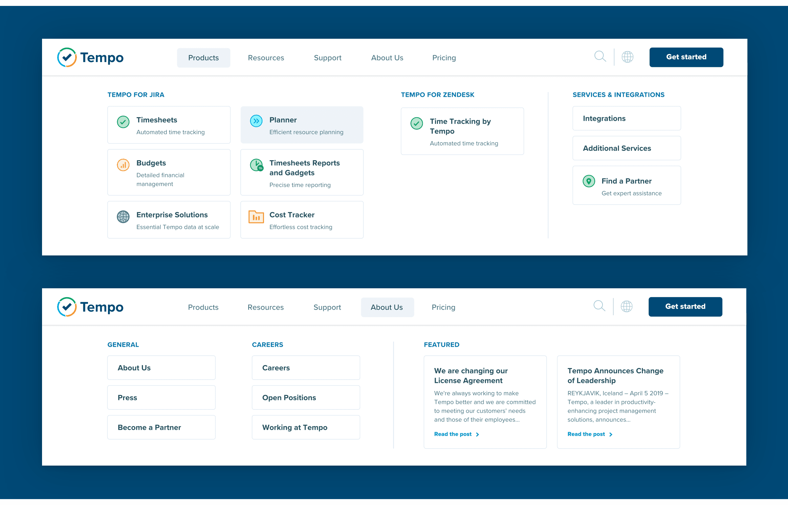Open Pricing in the top navbar
The width and height of the screenshot is (788, 505).
(444, 58)
